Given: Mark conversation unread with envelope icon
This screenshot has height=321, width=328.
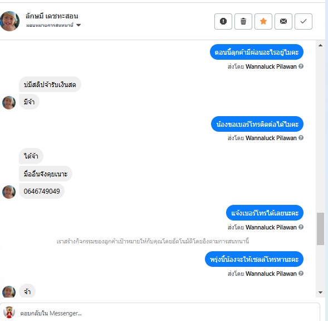Looking at the screenshot, I should [283, 21].
